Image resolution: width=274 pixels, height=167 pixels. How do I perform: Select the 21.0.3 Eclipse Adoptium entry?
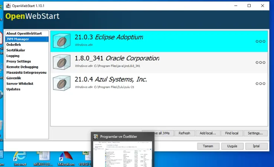(x=159, y=41)
